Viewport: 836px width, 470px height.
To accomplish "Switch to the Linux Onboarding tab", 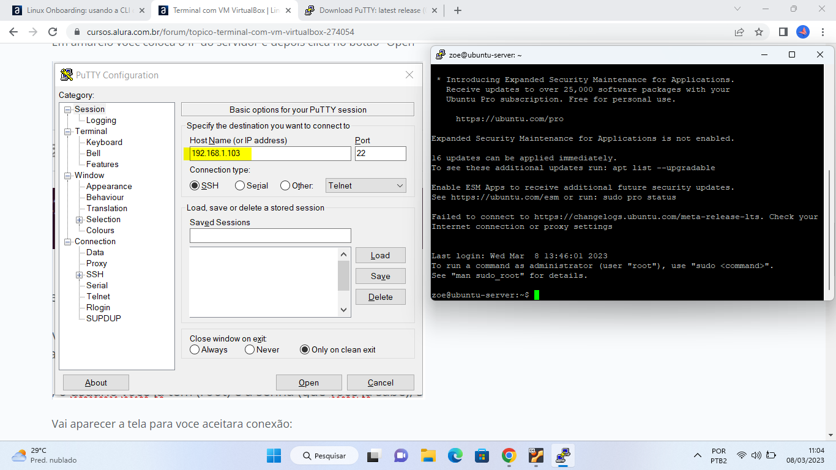I will pos(78,10).
